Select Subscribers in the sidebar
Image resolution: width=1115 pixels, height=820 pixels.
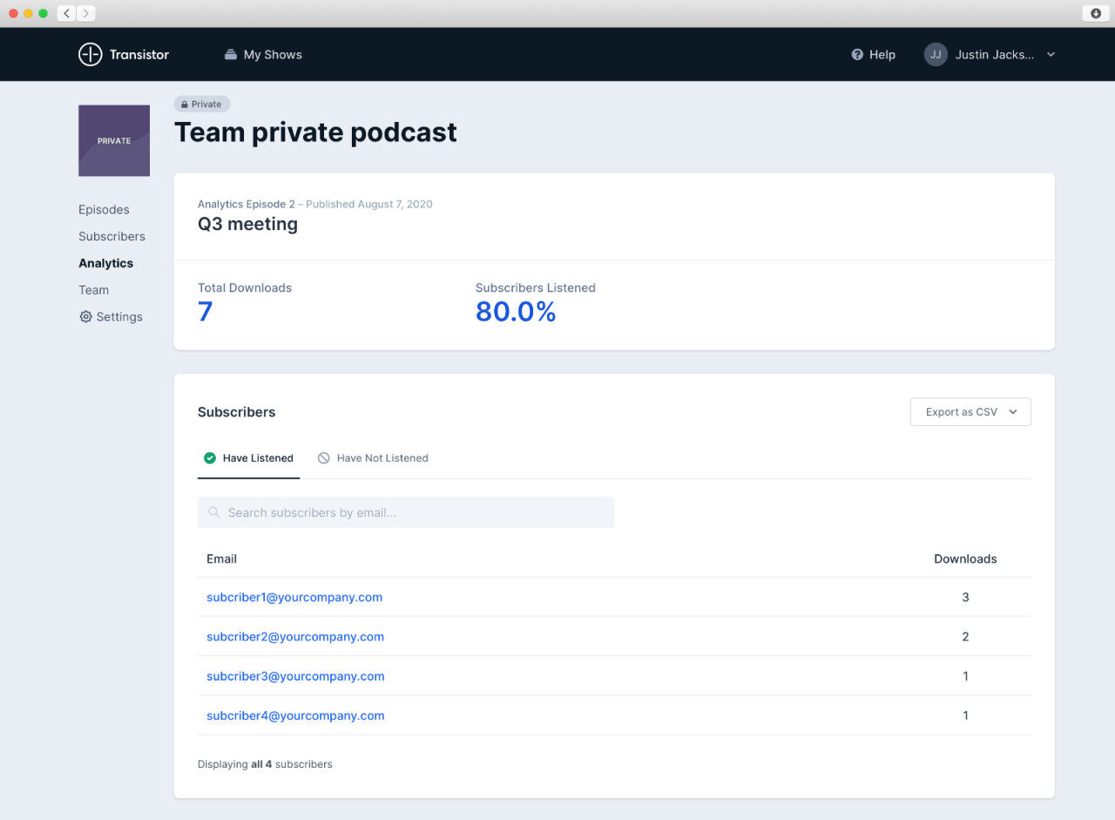tap(111, 236)
